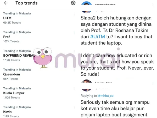Screen dimensions: 157x118
Task: Open the BOYFRIEND REVEAL trending topic
Action: point(39,56)
